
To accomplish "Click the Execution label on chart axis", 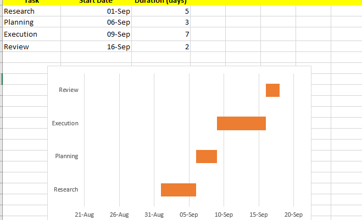I will (x=65, y=123).
